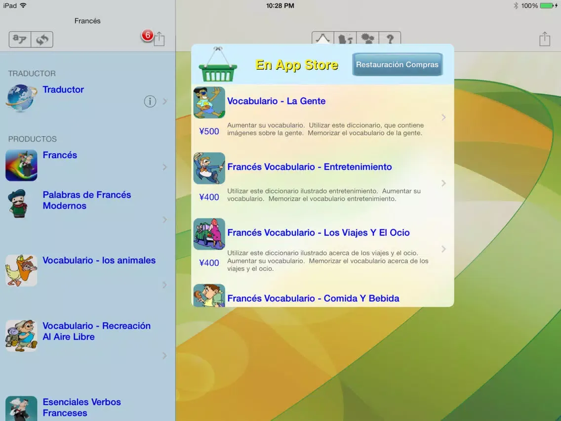Select the first segmented toolbar tab above the store popup

pyautogui.click(x=322, y=38)
